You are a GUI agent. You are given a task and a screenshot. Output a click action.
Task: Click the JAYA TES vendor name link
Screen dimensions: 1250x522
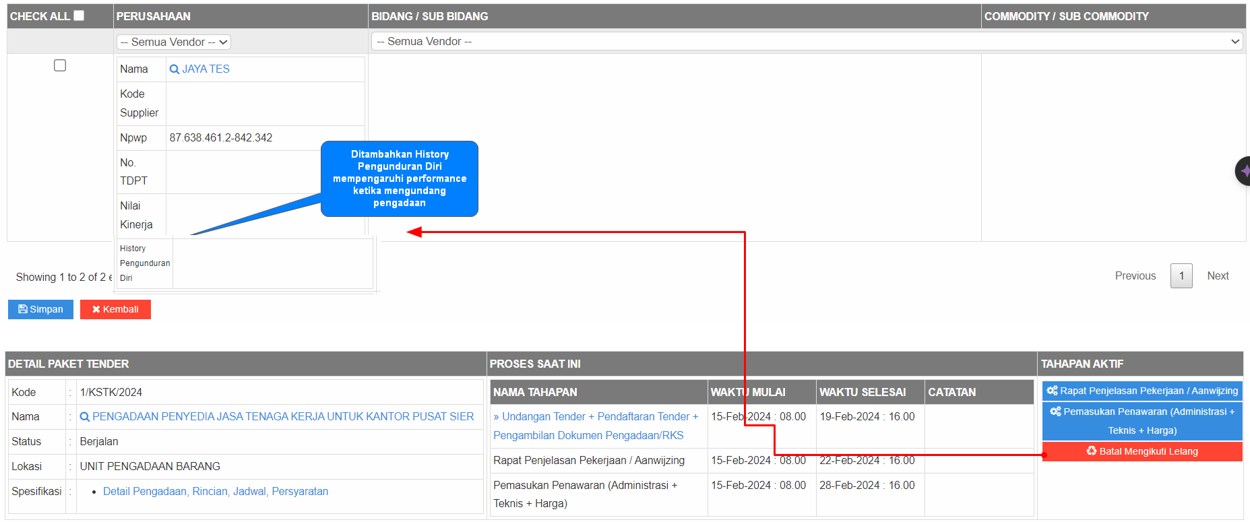(206, 69)
